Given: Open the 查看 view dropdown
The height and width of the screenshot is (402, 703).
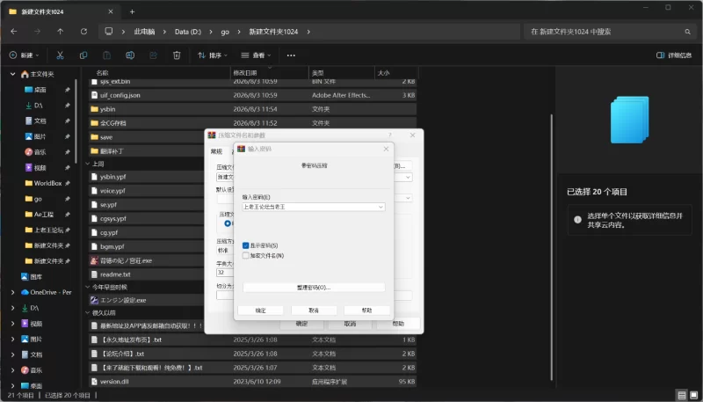Looking at the screenshot, I should coord(256,55).
